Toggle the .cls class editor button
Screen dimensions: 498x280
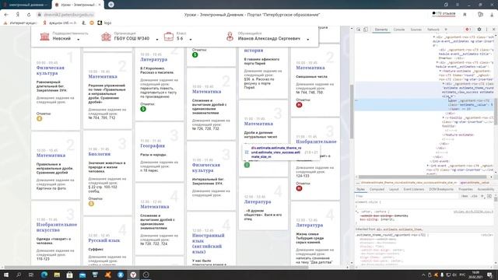[x=474, y=196]
